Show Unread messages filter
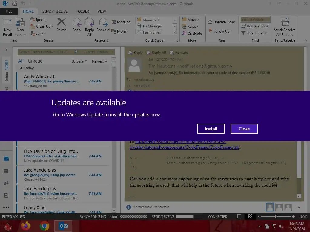310x232 pixels. point(35,61)
